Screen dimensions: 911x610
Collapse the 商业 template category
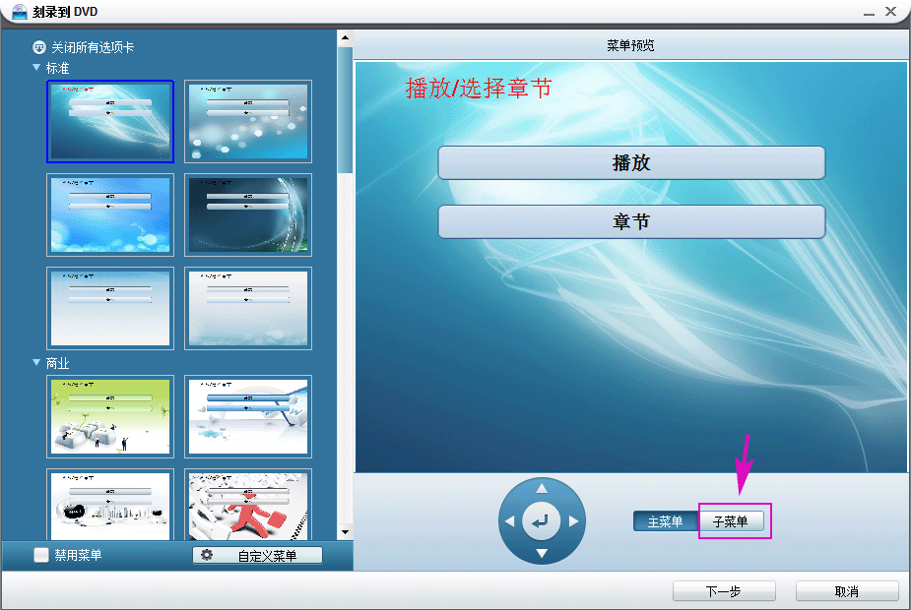coord(37,363)
